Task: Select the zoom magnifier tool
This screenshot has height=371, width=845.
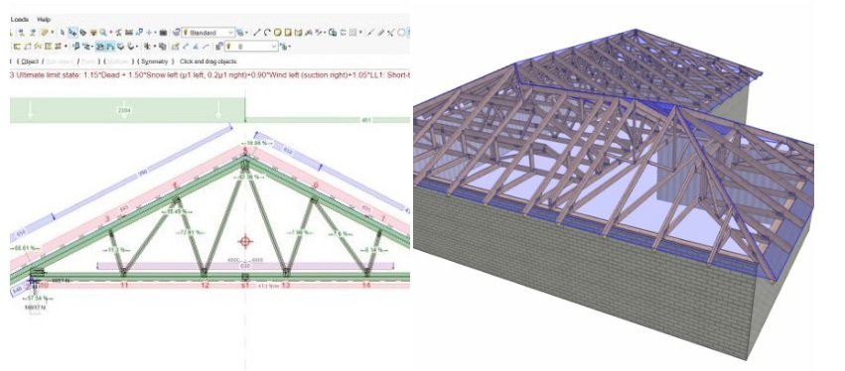Action: point(103,33)
